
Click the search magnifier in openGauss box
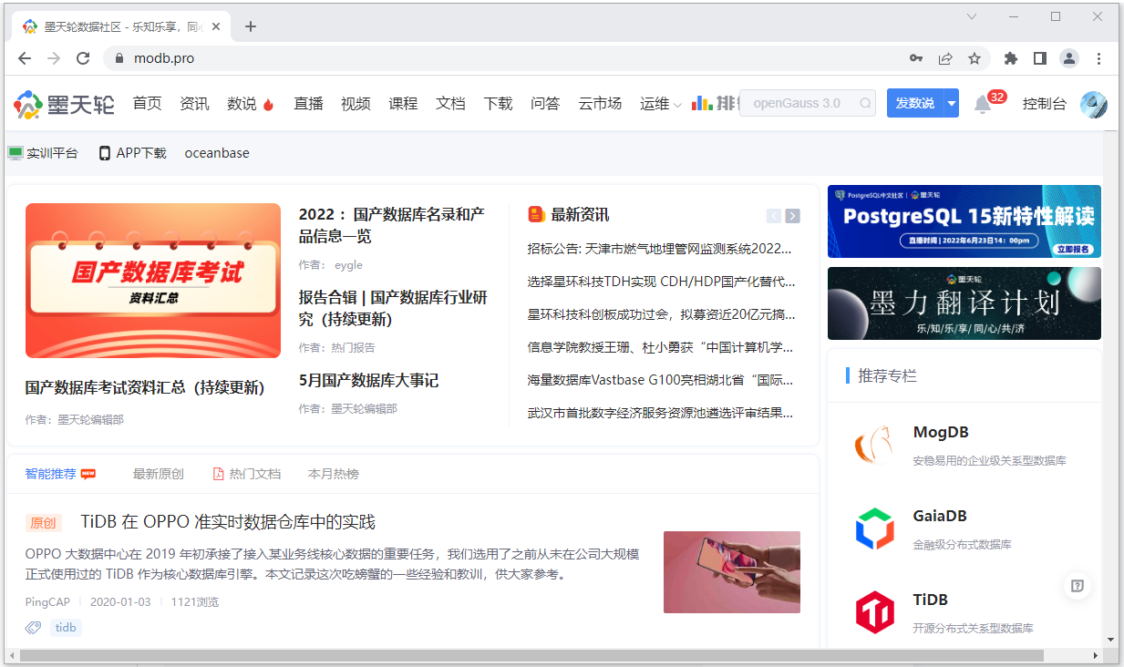[865, 104]
